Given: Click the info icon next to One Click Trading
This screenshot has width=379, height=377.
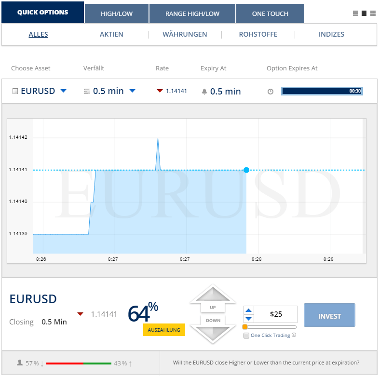Looking at the screenshot, I should [x=294, y=335].
